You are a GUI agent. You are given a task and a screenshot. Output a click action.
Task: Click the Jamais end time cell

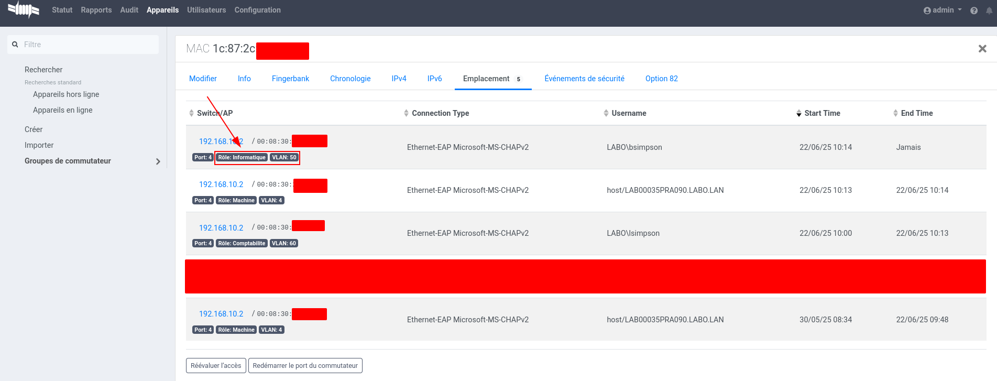(x=908, y=147)
